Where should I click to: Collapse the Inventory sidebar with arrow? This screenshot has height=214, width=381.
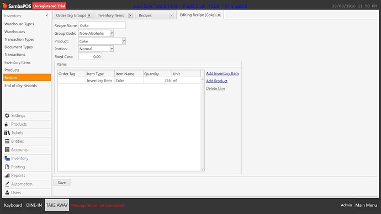coord(47,15)
